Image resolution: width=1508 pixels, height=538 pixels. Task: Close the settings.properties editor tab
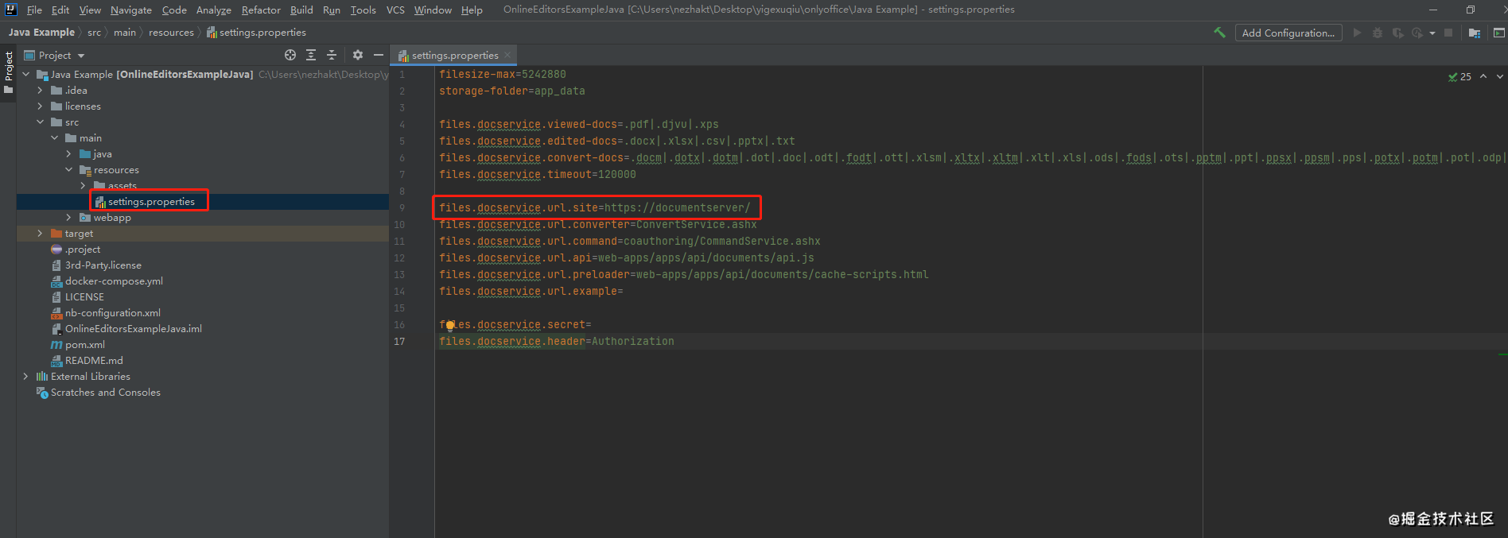(x=507, y=55)
